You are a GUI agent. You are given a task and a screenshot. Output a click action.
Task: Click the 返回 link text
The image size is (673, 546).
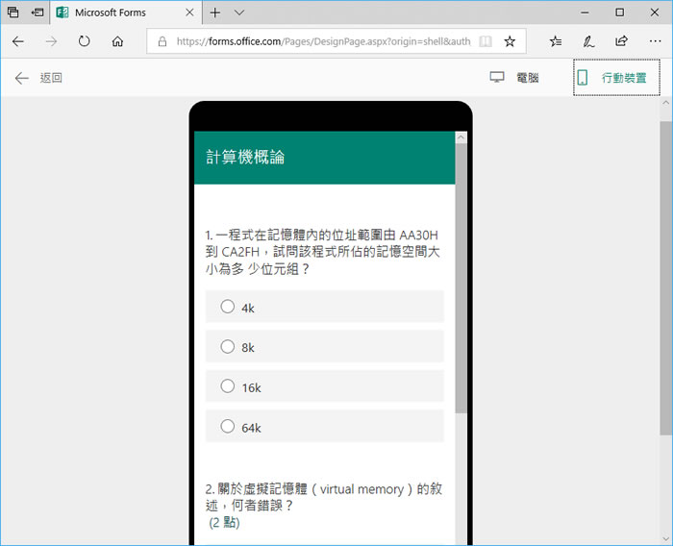[x=51, y=78]
